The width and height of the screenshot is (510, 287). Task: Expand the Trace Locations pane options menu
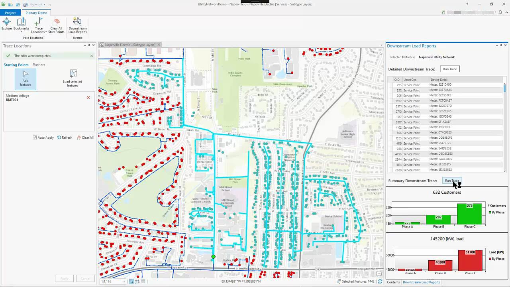85,45
